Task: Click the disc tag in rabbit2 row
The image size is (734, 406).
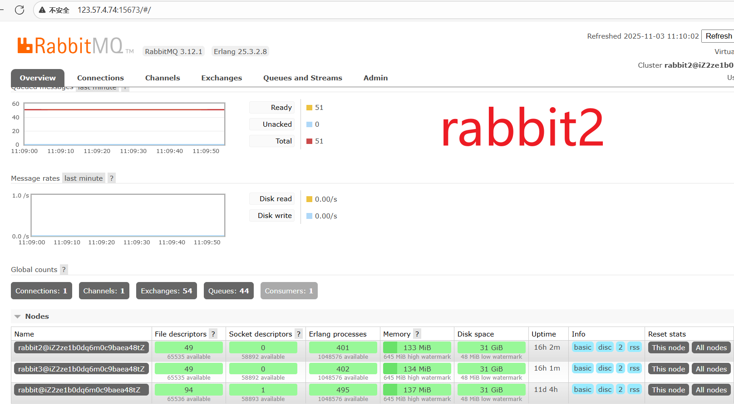Action: click(x=605, y=347)
